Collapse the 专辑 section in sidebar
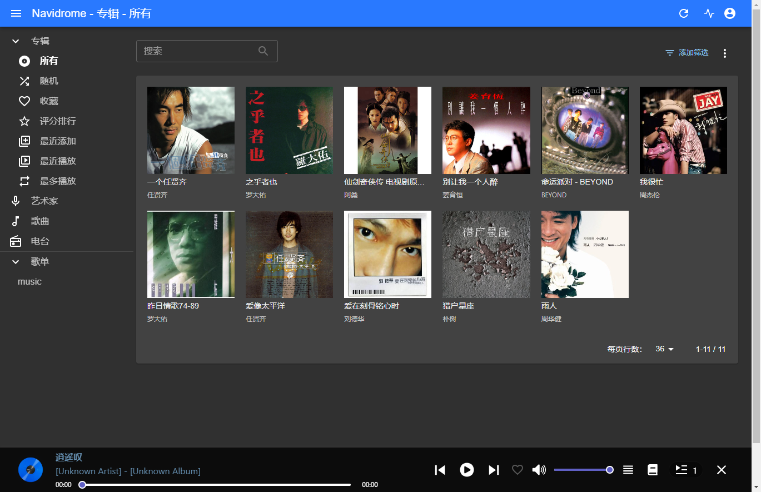The width and height of the screenshot is (761, 492). tap(16, 41)
